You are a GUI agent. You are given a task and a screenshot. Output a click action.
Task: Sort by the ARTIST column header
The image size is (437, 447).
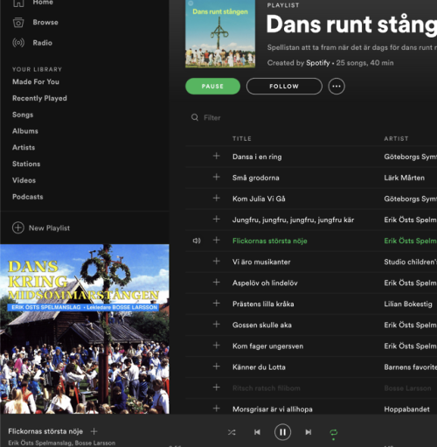[396, 139]
